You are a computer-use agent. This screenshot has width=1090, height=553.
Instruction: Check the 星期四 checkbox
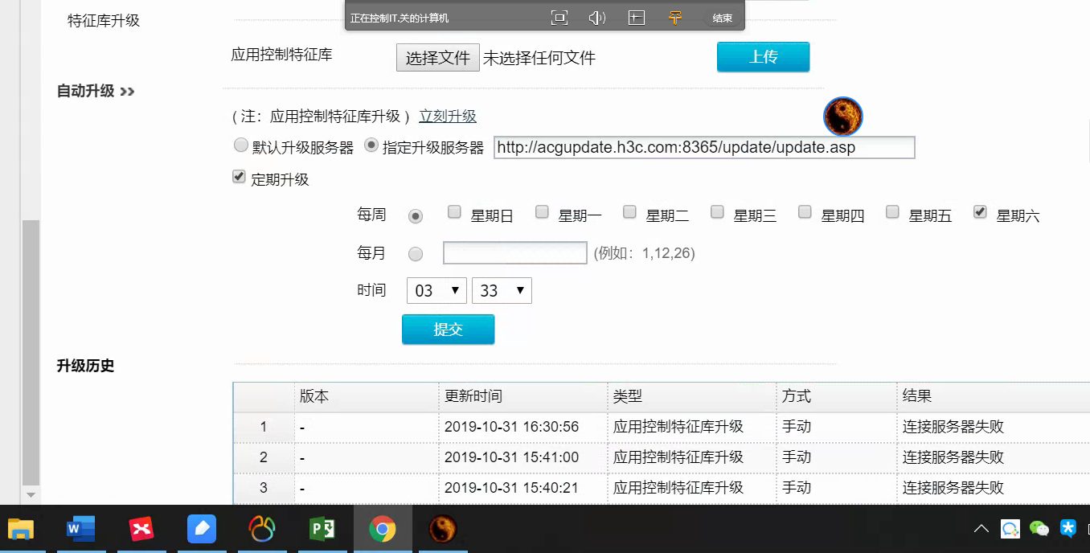805,212
